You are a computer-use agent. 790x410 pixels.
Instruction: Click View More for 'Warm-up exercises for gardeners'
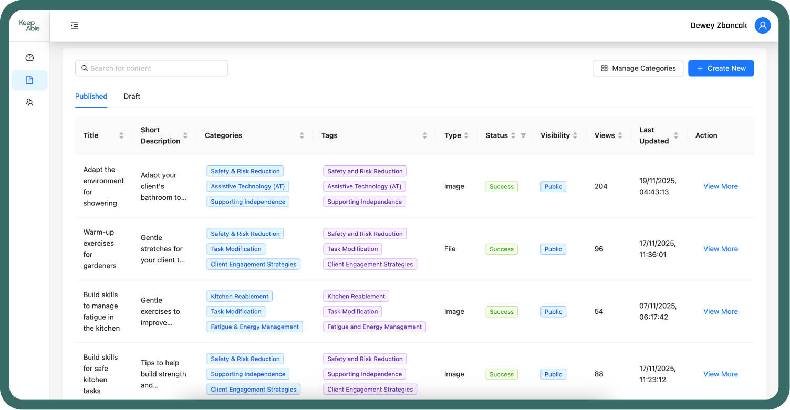click(x=720, y=249)
